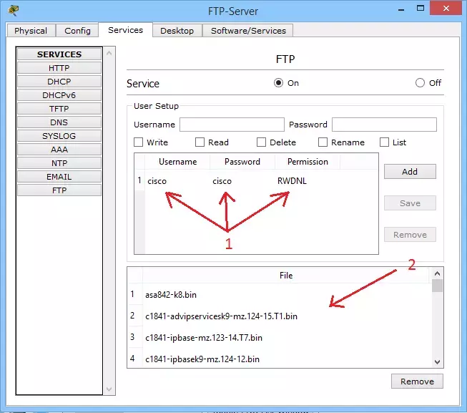The height and width of the screenshot is (413, 467).
Task: Enable the Write permission checkbox
Action: (x=139, y=142)
